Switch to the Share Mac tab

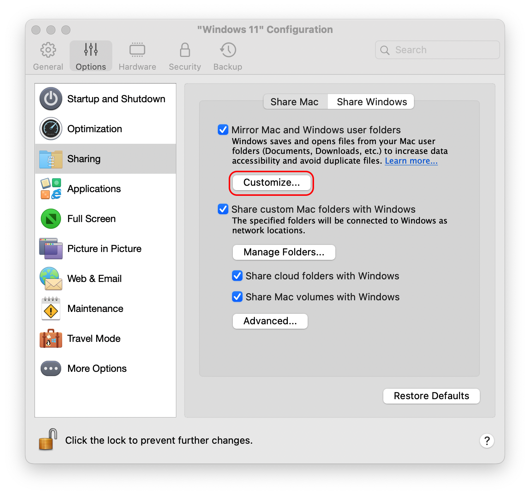coord(295,102)
